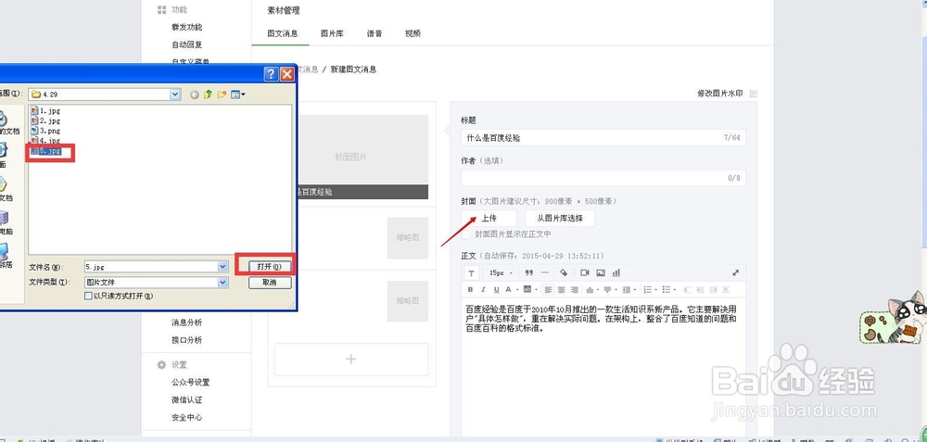Viewport: 927px width, 442px height.
Task: Enable open as read-only checkbox
Action: (x=88, y=296)
